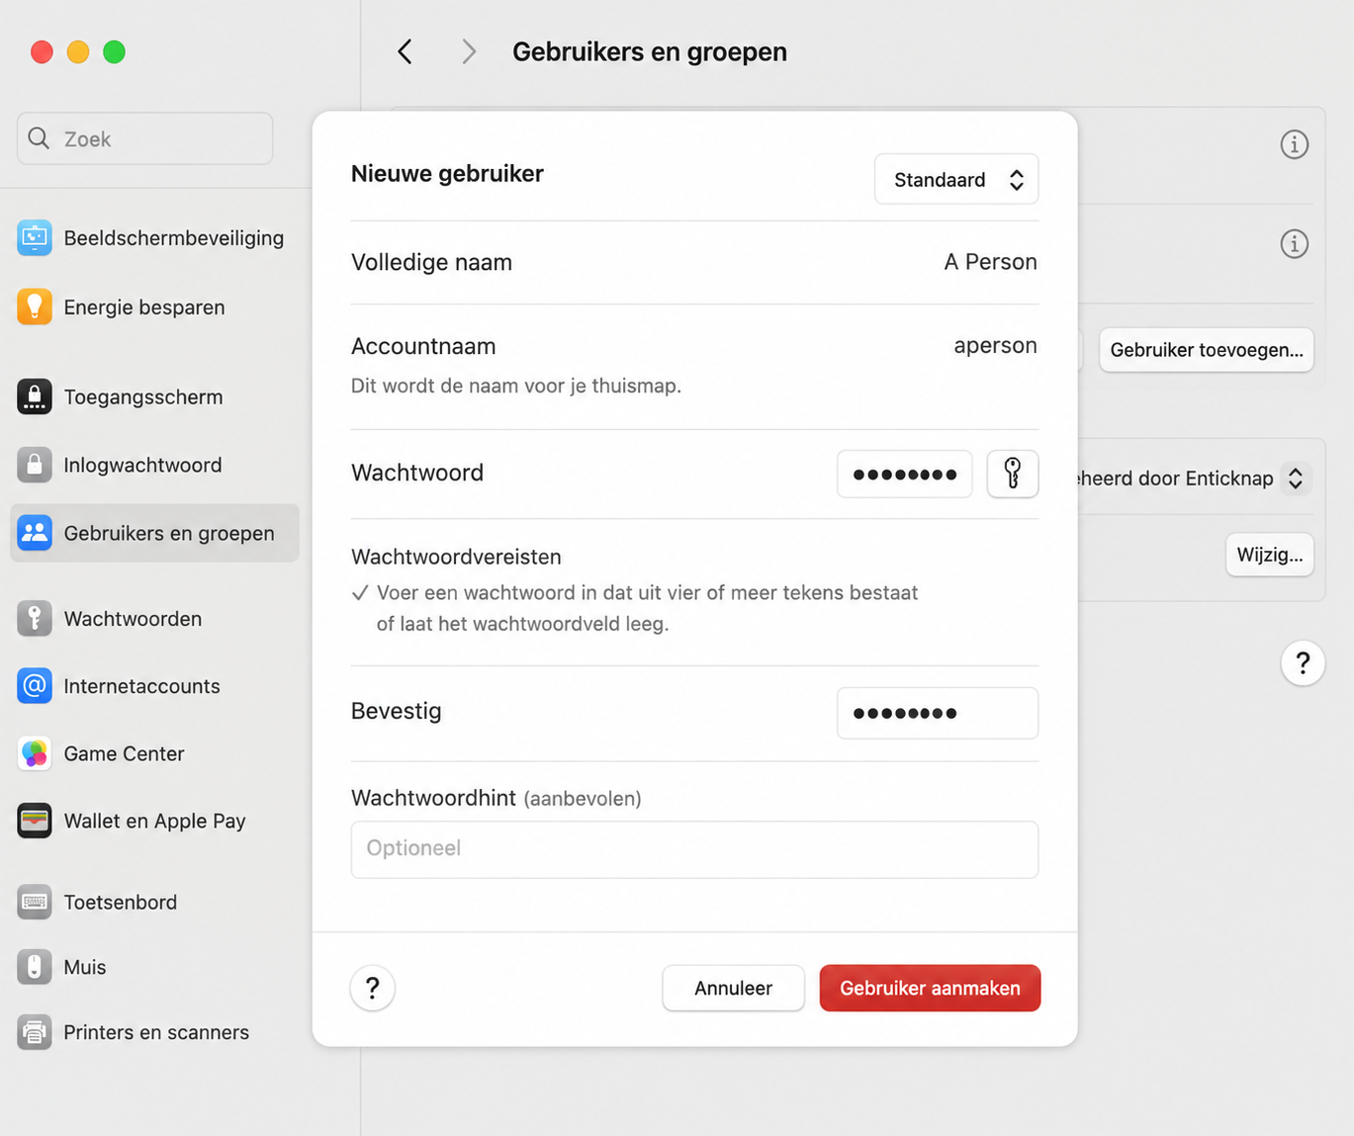Select Toetsenbord in the sidebar
1354x1136 pixels.
[x=154, y=902]
